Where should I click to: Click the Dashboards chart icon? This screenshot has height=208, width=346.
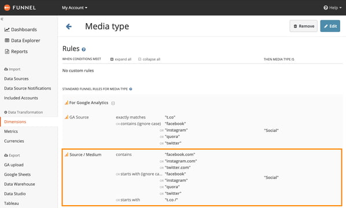point(7,29)
